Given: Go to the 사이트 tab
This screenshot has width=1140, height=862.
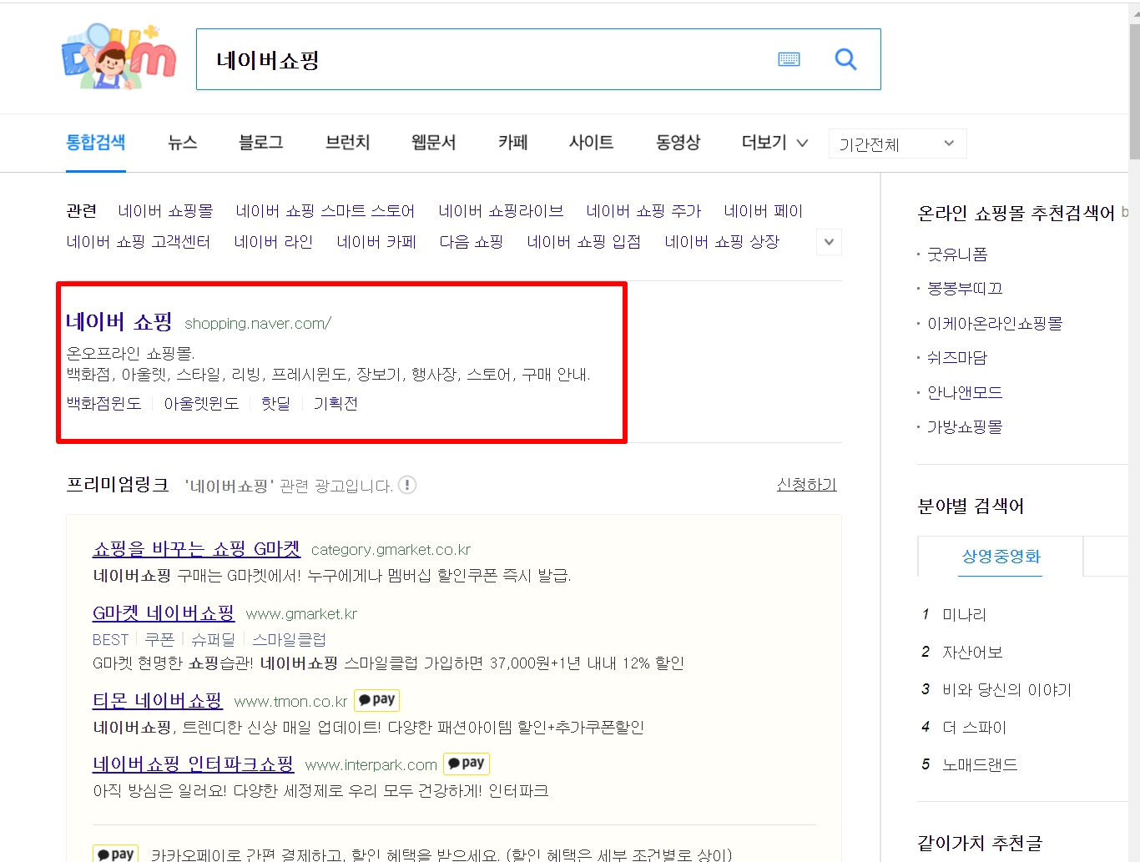Looking at the screenshot, I should click(x=592, y=143).
